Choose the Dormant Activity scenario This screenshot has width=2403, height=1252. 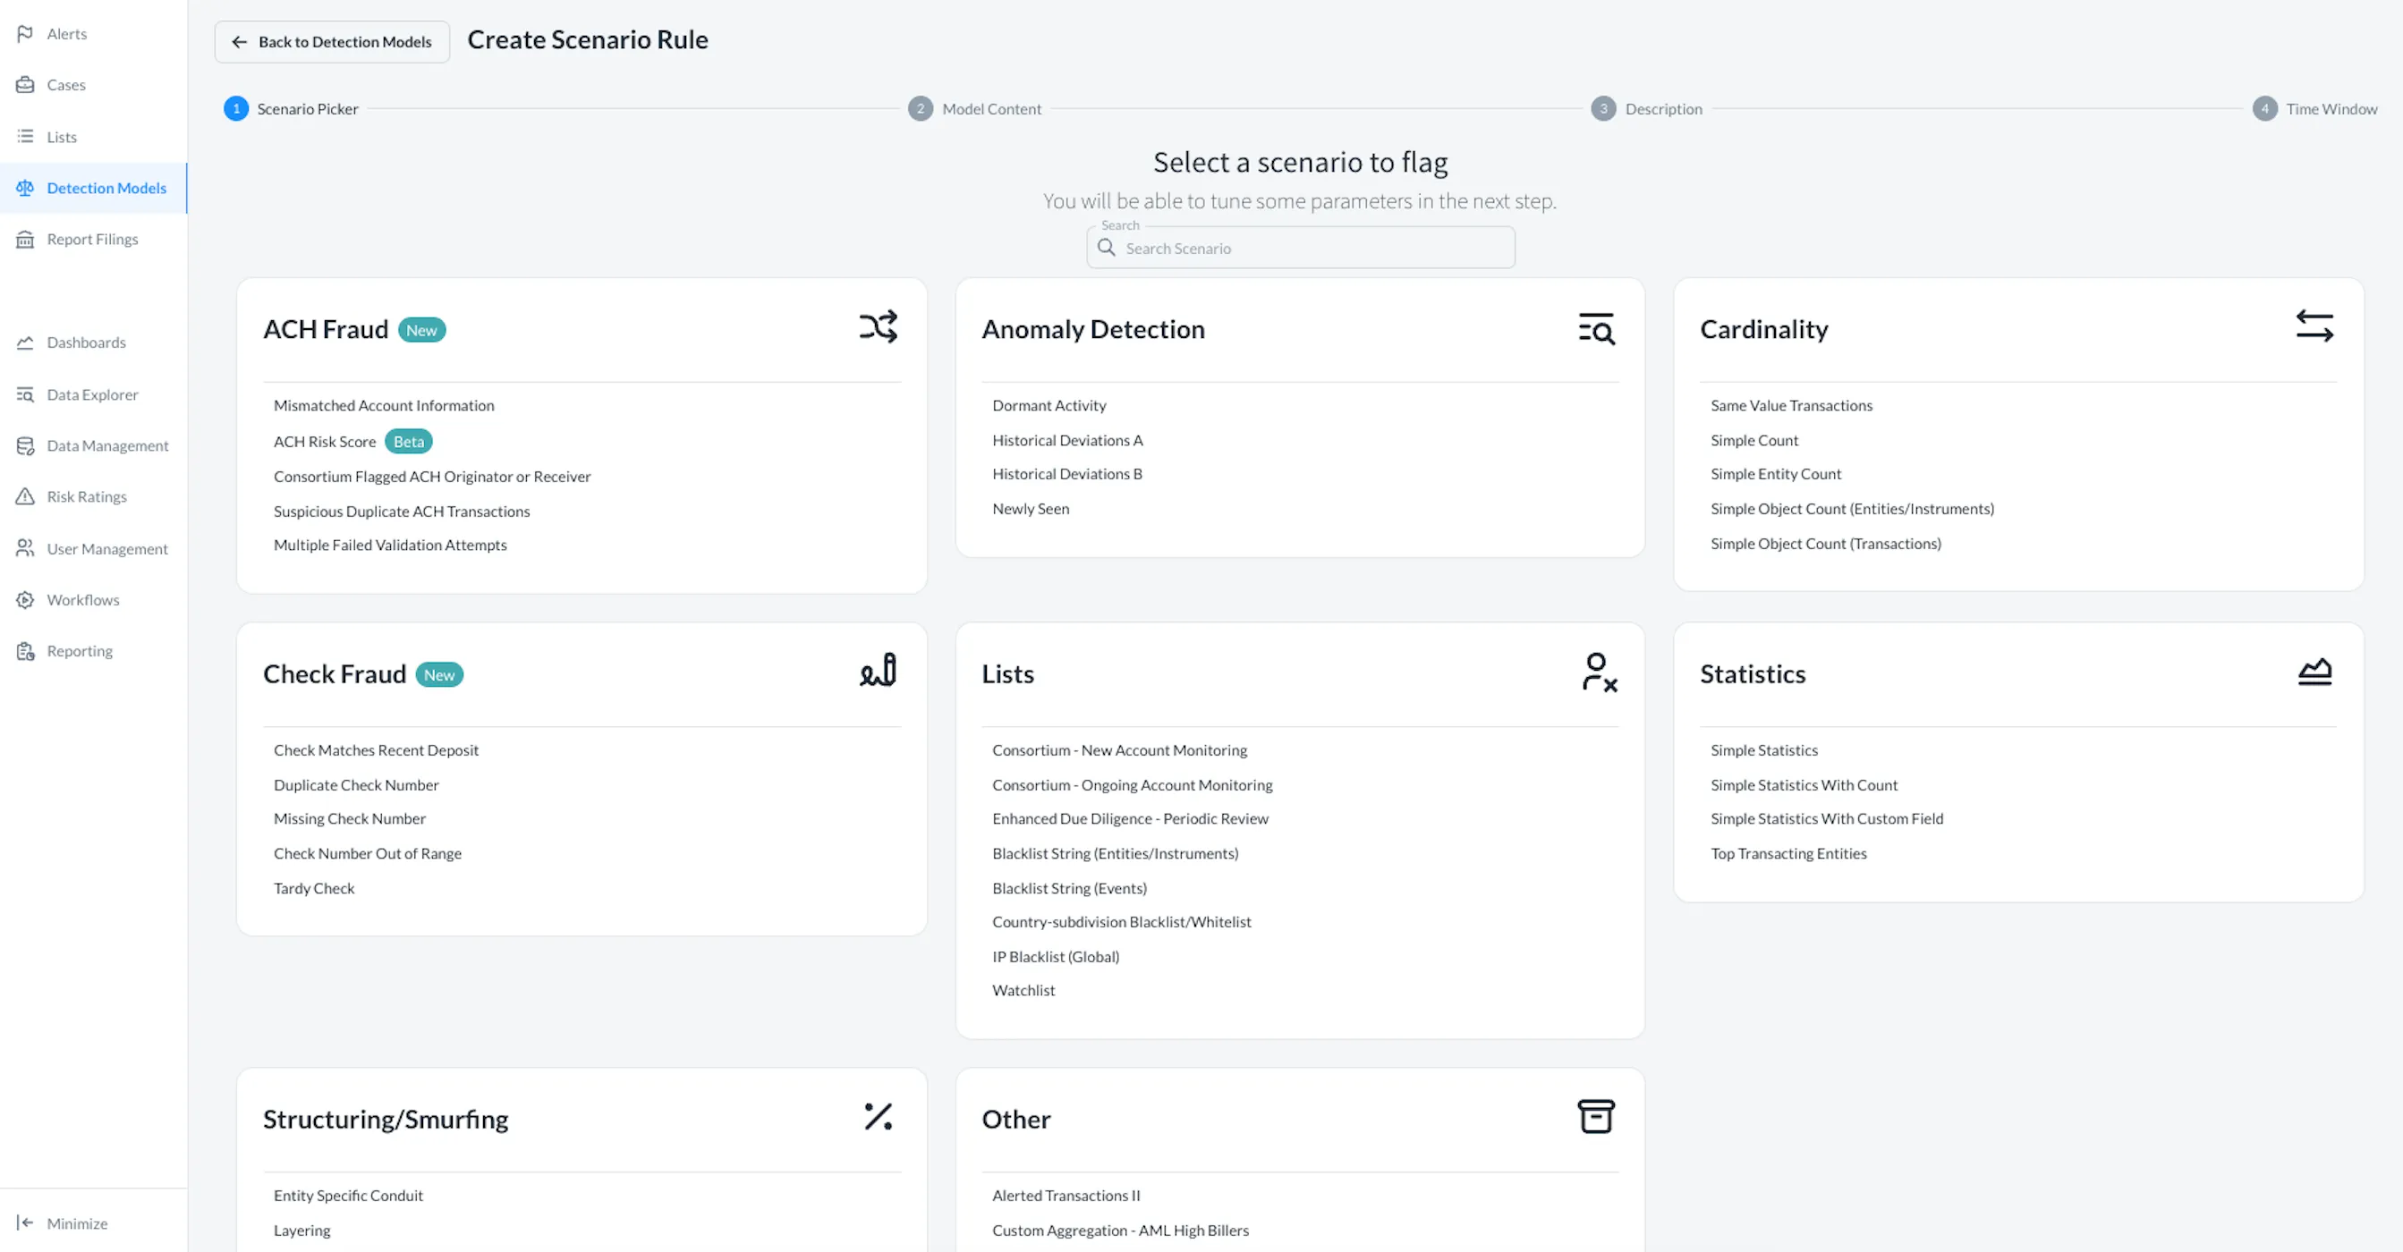(1049, 405)
